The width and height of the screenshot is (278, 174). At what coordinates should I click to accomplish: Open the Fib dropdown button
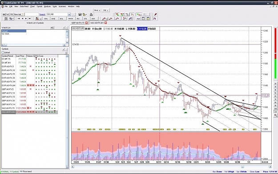tap(106, 10)
